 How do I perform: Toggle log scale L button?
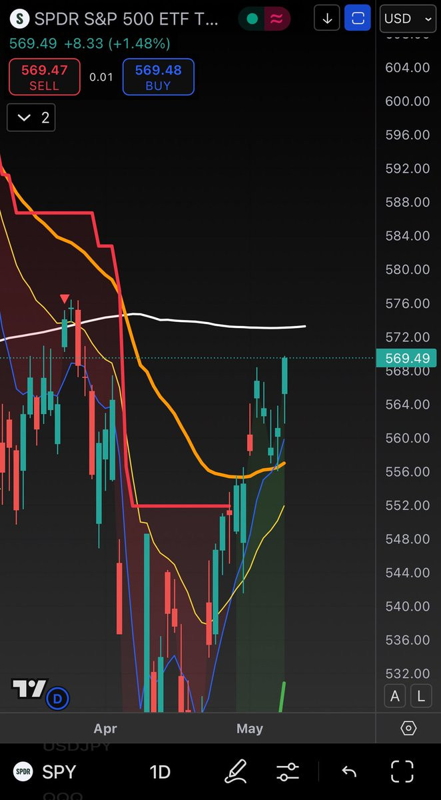421,696
